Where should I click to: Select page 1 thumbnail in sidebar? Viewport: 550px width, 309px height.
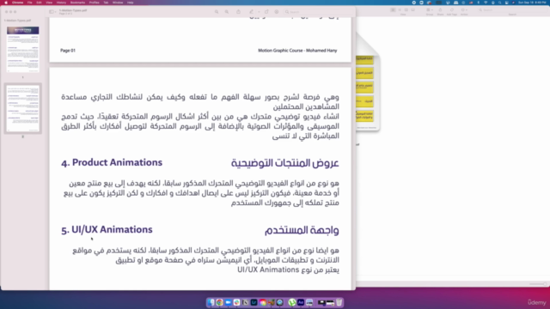pos(23,50)
